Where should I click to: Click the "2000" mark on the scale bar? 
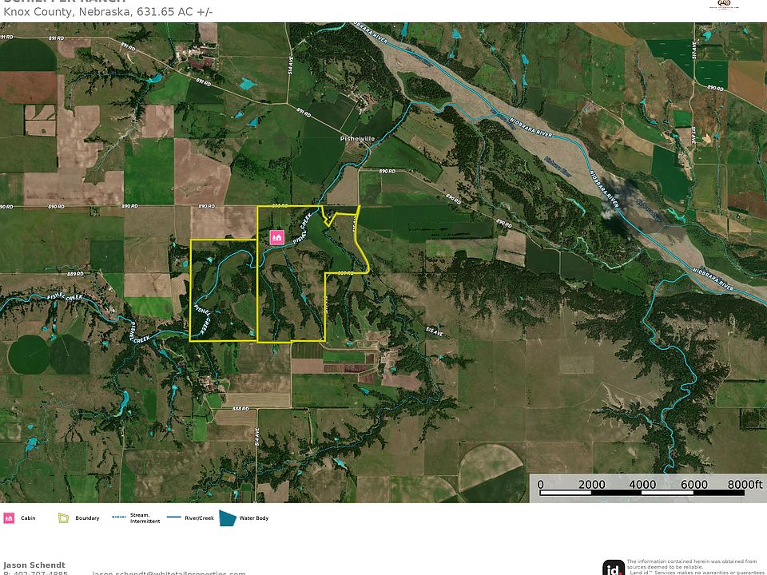(591, 484)
